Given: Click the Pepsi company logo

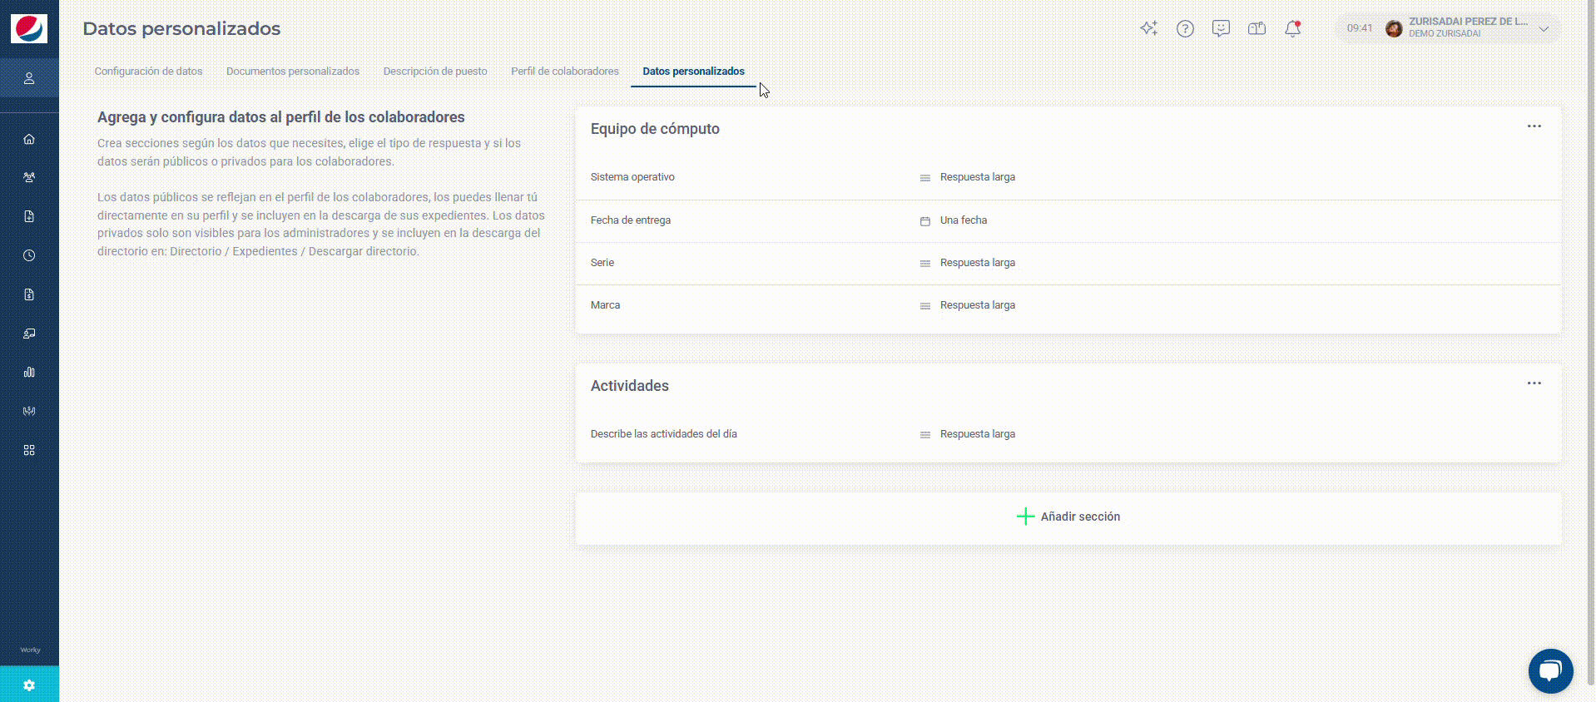Looking at the screenshot, I should 29,29.
